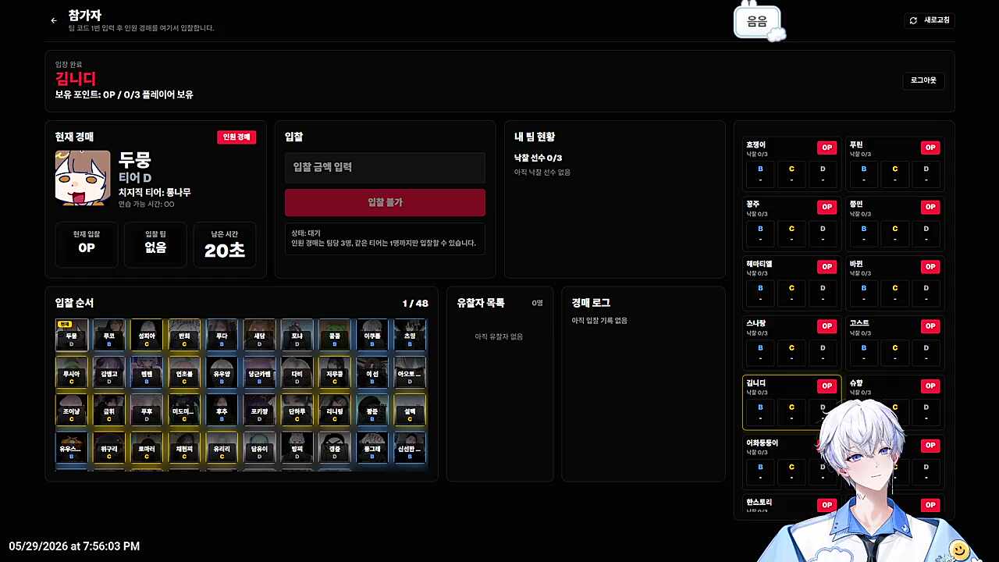999x562 pixels.
Task: Click the red 인원 경매 badge
Action: (236, 137)
